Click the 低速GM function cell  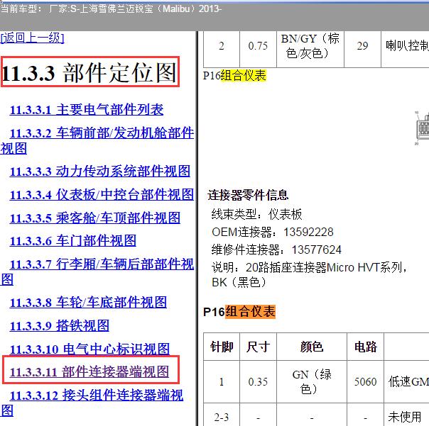pos(406,381)
